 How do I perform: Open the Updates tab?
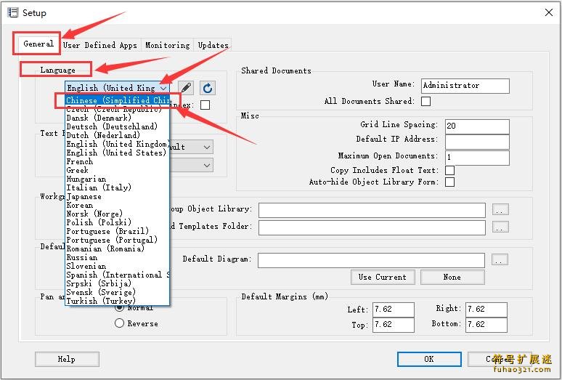coord(213,45)
